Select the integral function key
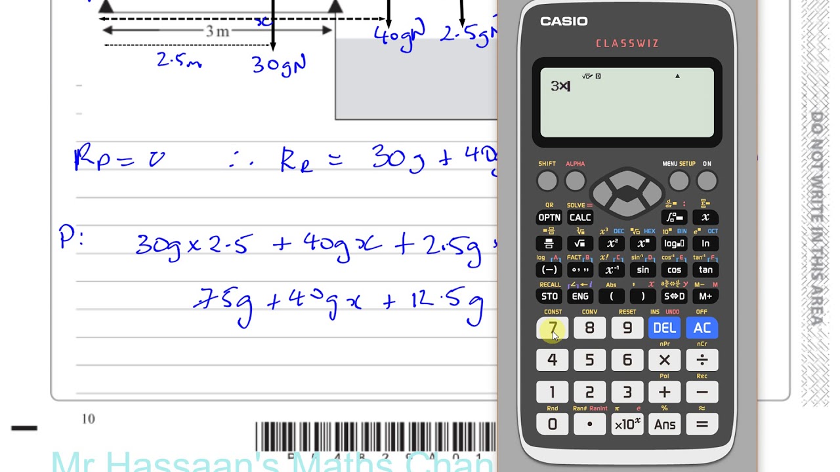840x472 pixels. pyautogui.click(x=674, y=217)
